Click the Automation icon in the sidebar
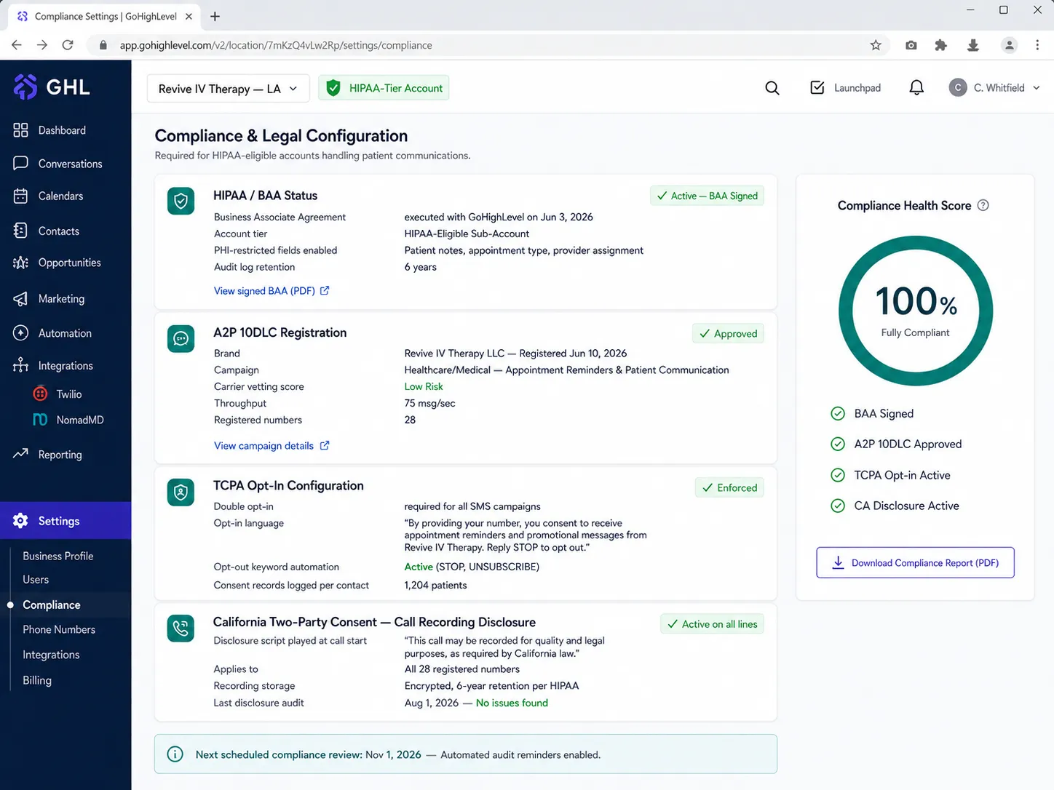 coord(20,333)
